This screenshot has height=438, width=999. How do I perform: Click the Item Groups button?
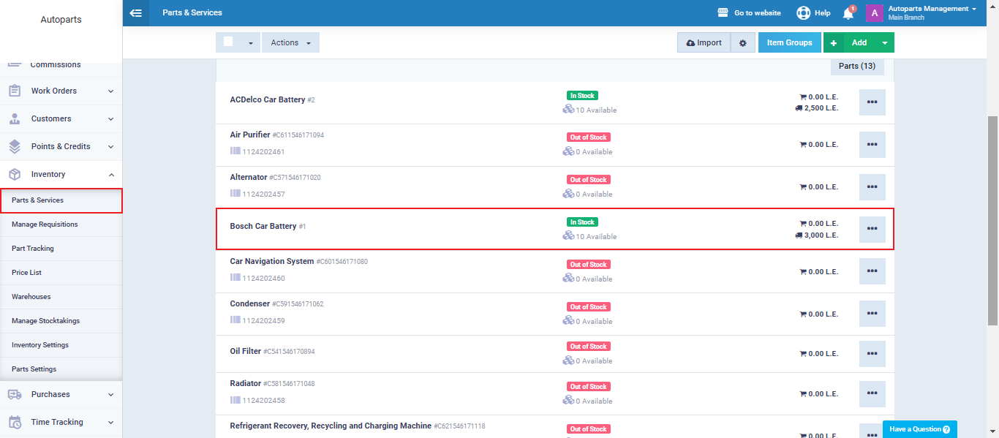789,42
